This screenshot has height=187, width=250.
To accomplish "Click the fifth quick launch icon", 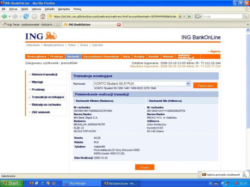I will 54,183.
